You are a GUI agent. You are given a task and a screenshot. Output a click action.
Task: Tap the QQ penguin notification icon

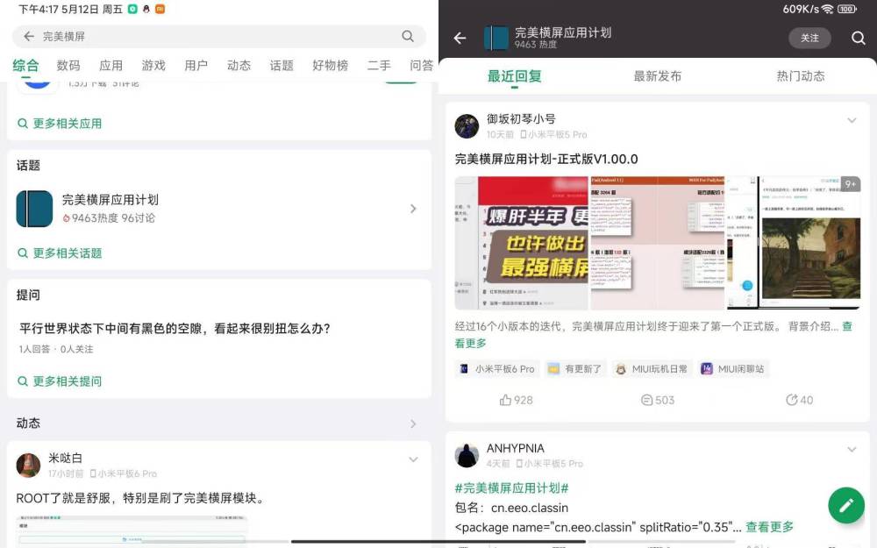point(146,9)
